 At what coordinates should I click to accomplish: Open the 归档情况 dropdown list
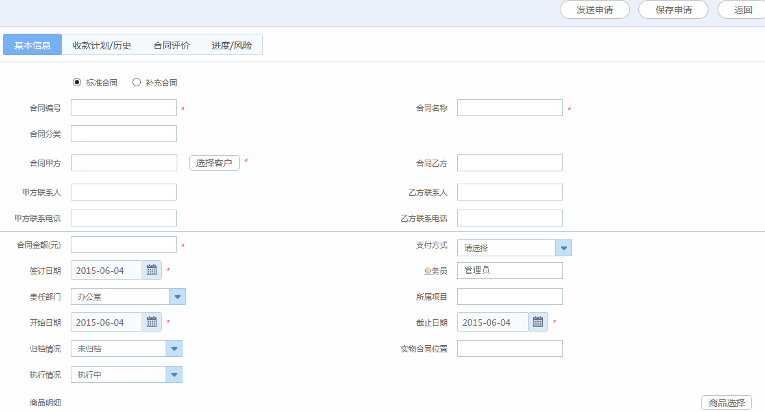click(173, 348)
